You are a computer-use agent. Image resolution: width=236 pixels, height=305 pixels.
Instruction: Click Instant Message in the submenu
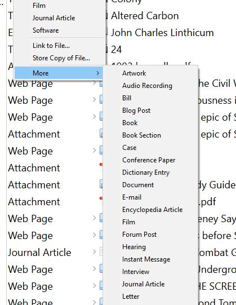(x=146, y=259)
